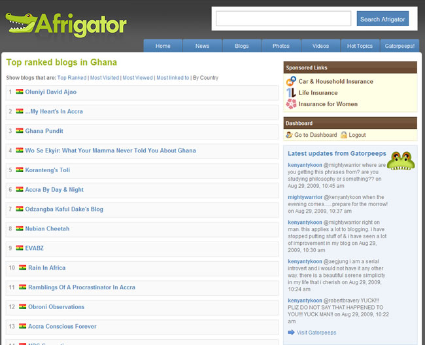Click Ghana flag beside EVABZ
Image resolution: width=425 pixels, height=345 pixels.
tap(20, 248)
